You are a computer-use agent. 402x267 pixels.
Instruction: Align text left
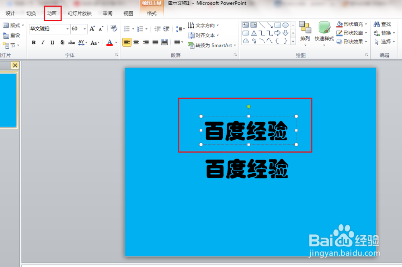click(127, 42)
